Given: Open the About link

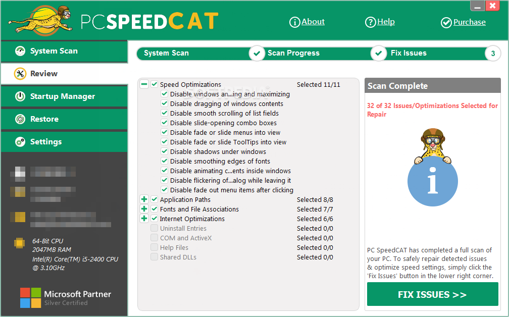Looking at the screenshot, I should pos(313,22).
